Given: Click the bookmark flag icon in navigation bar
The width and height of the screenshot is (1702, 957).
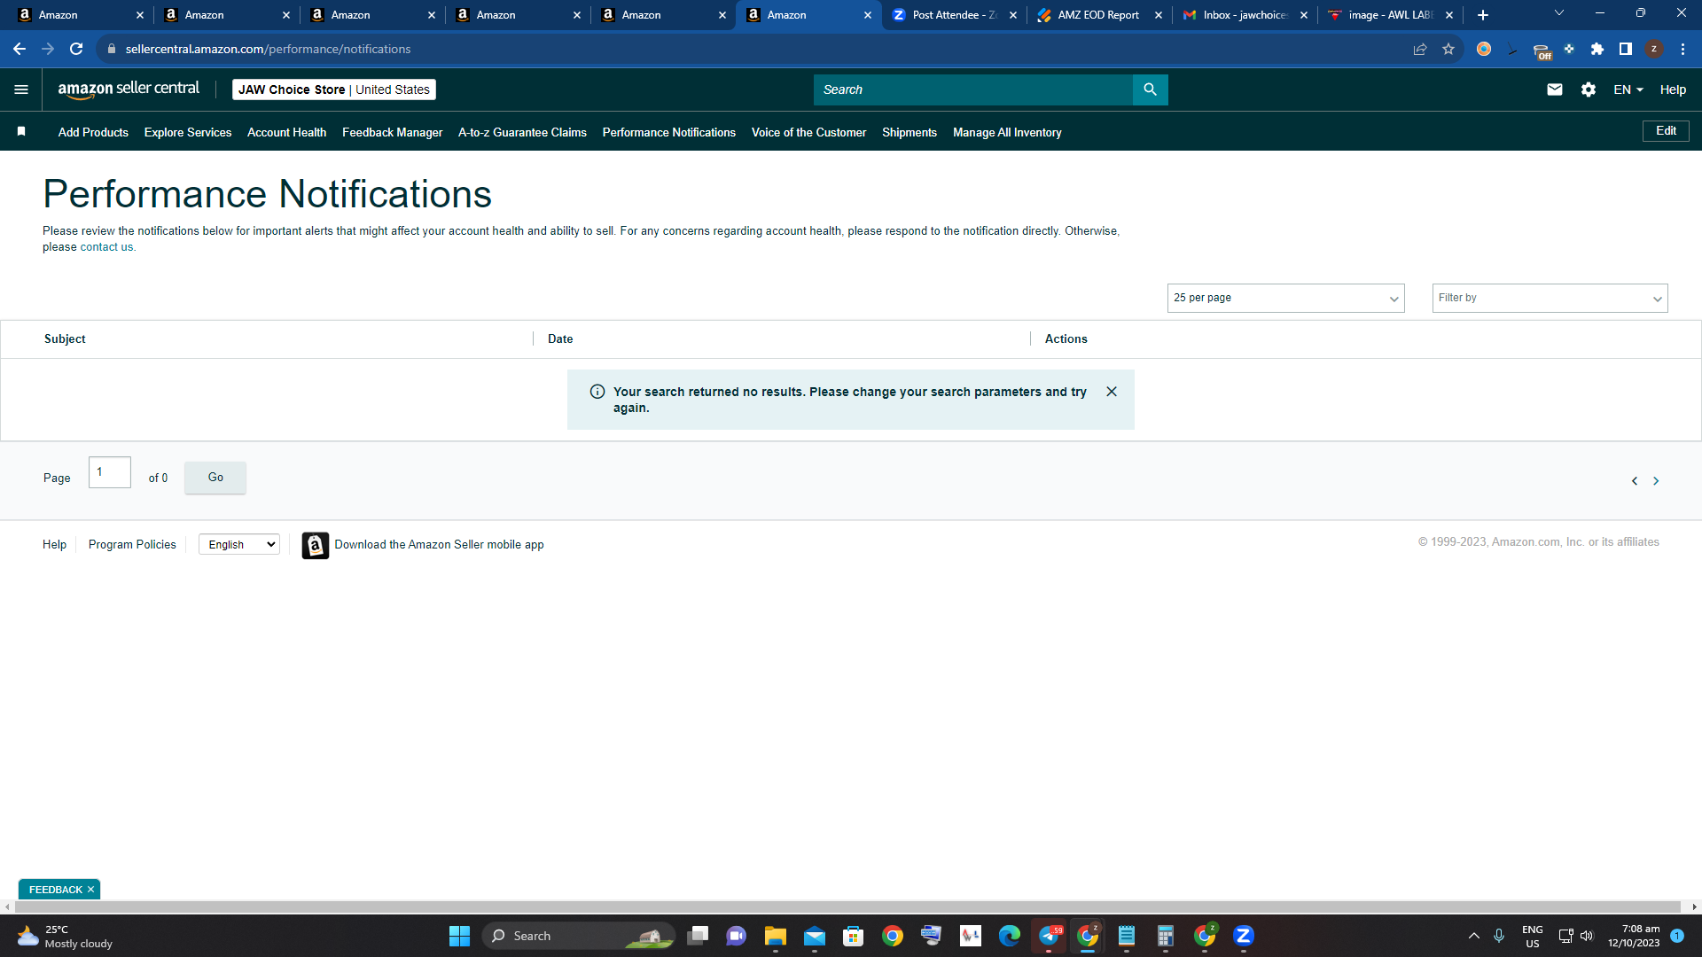Looking at the screenshot, I should (21, 132).
